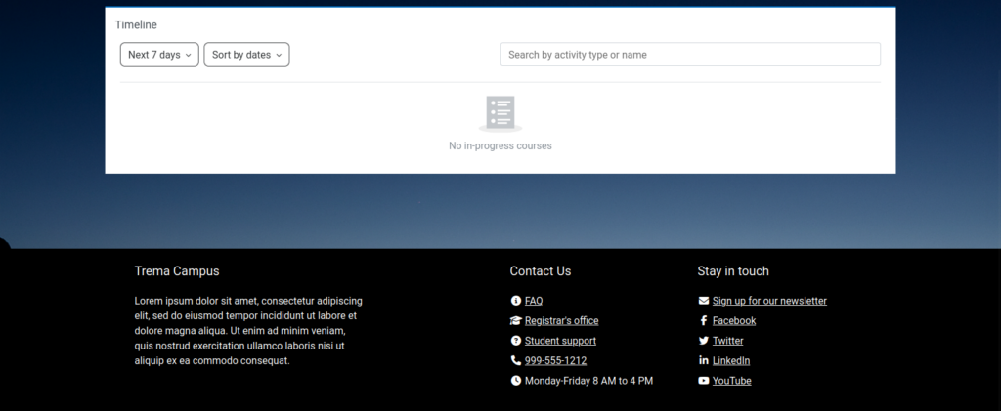
Task: Open the Next 7 days dropdown
Action: point(159,55)
